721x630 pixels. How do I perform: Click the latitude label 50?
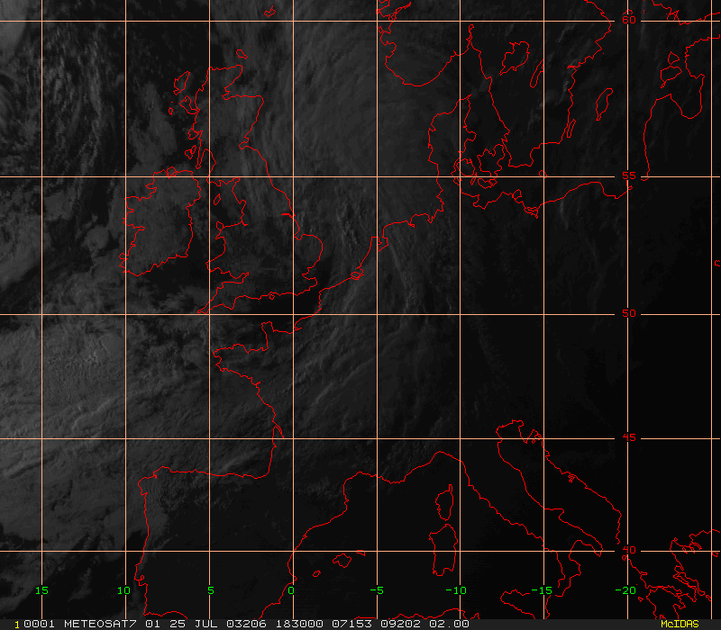628,313
